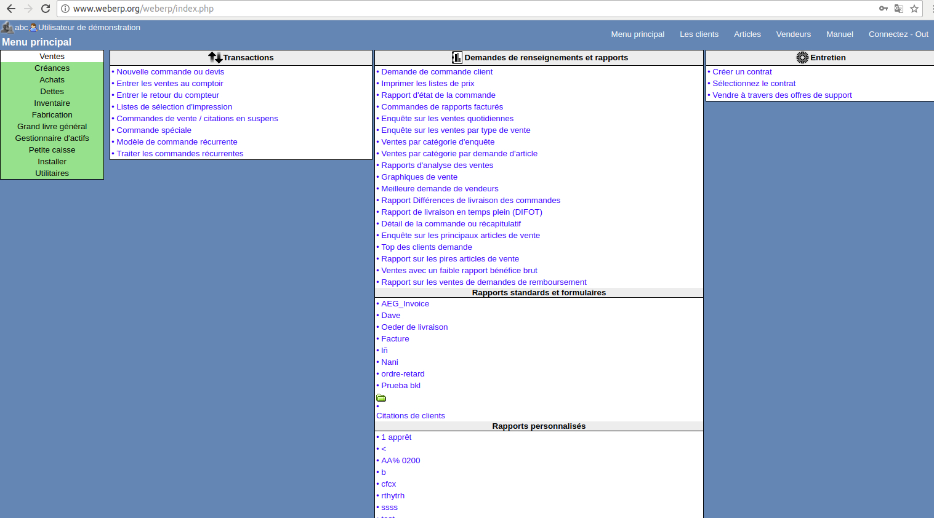Screen dimensions: 934x518
Task: Open Nouvelle commande ou devis
Action: click(171, 71)
